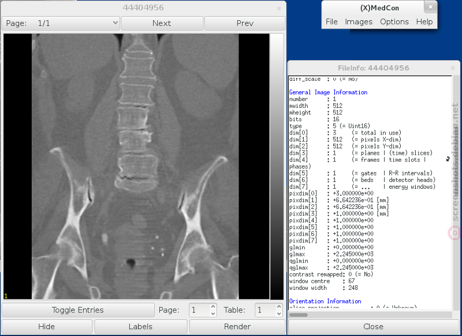Click the Hide button

pos(47,327)
